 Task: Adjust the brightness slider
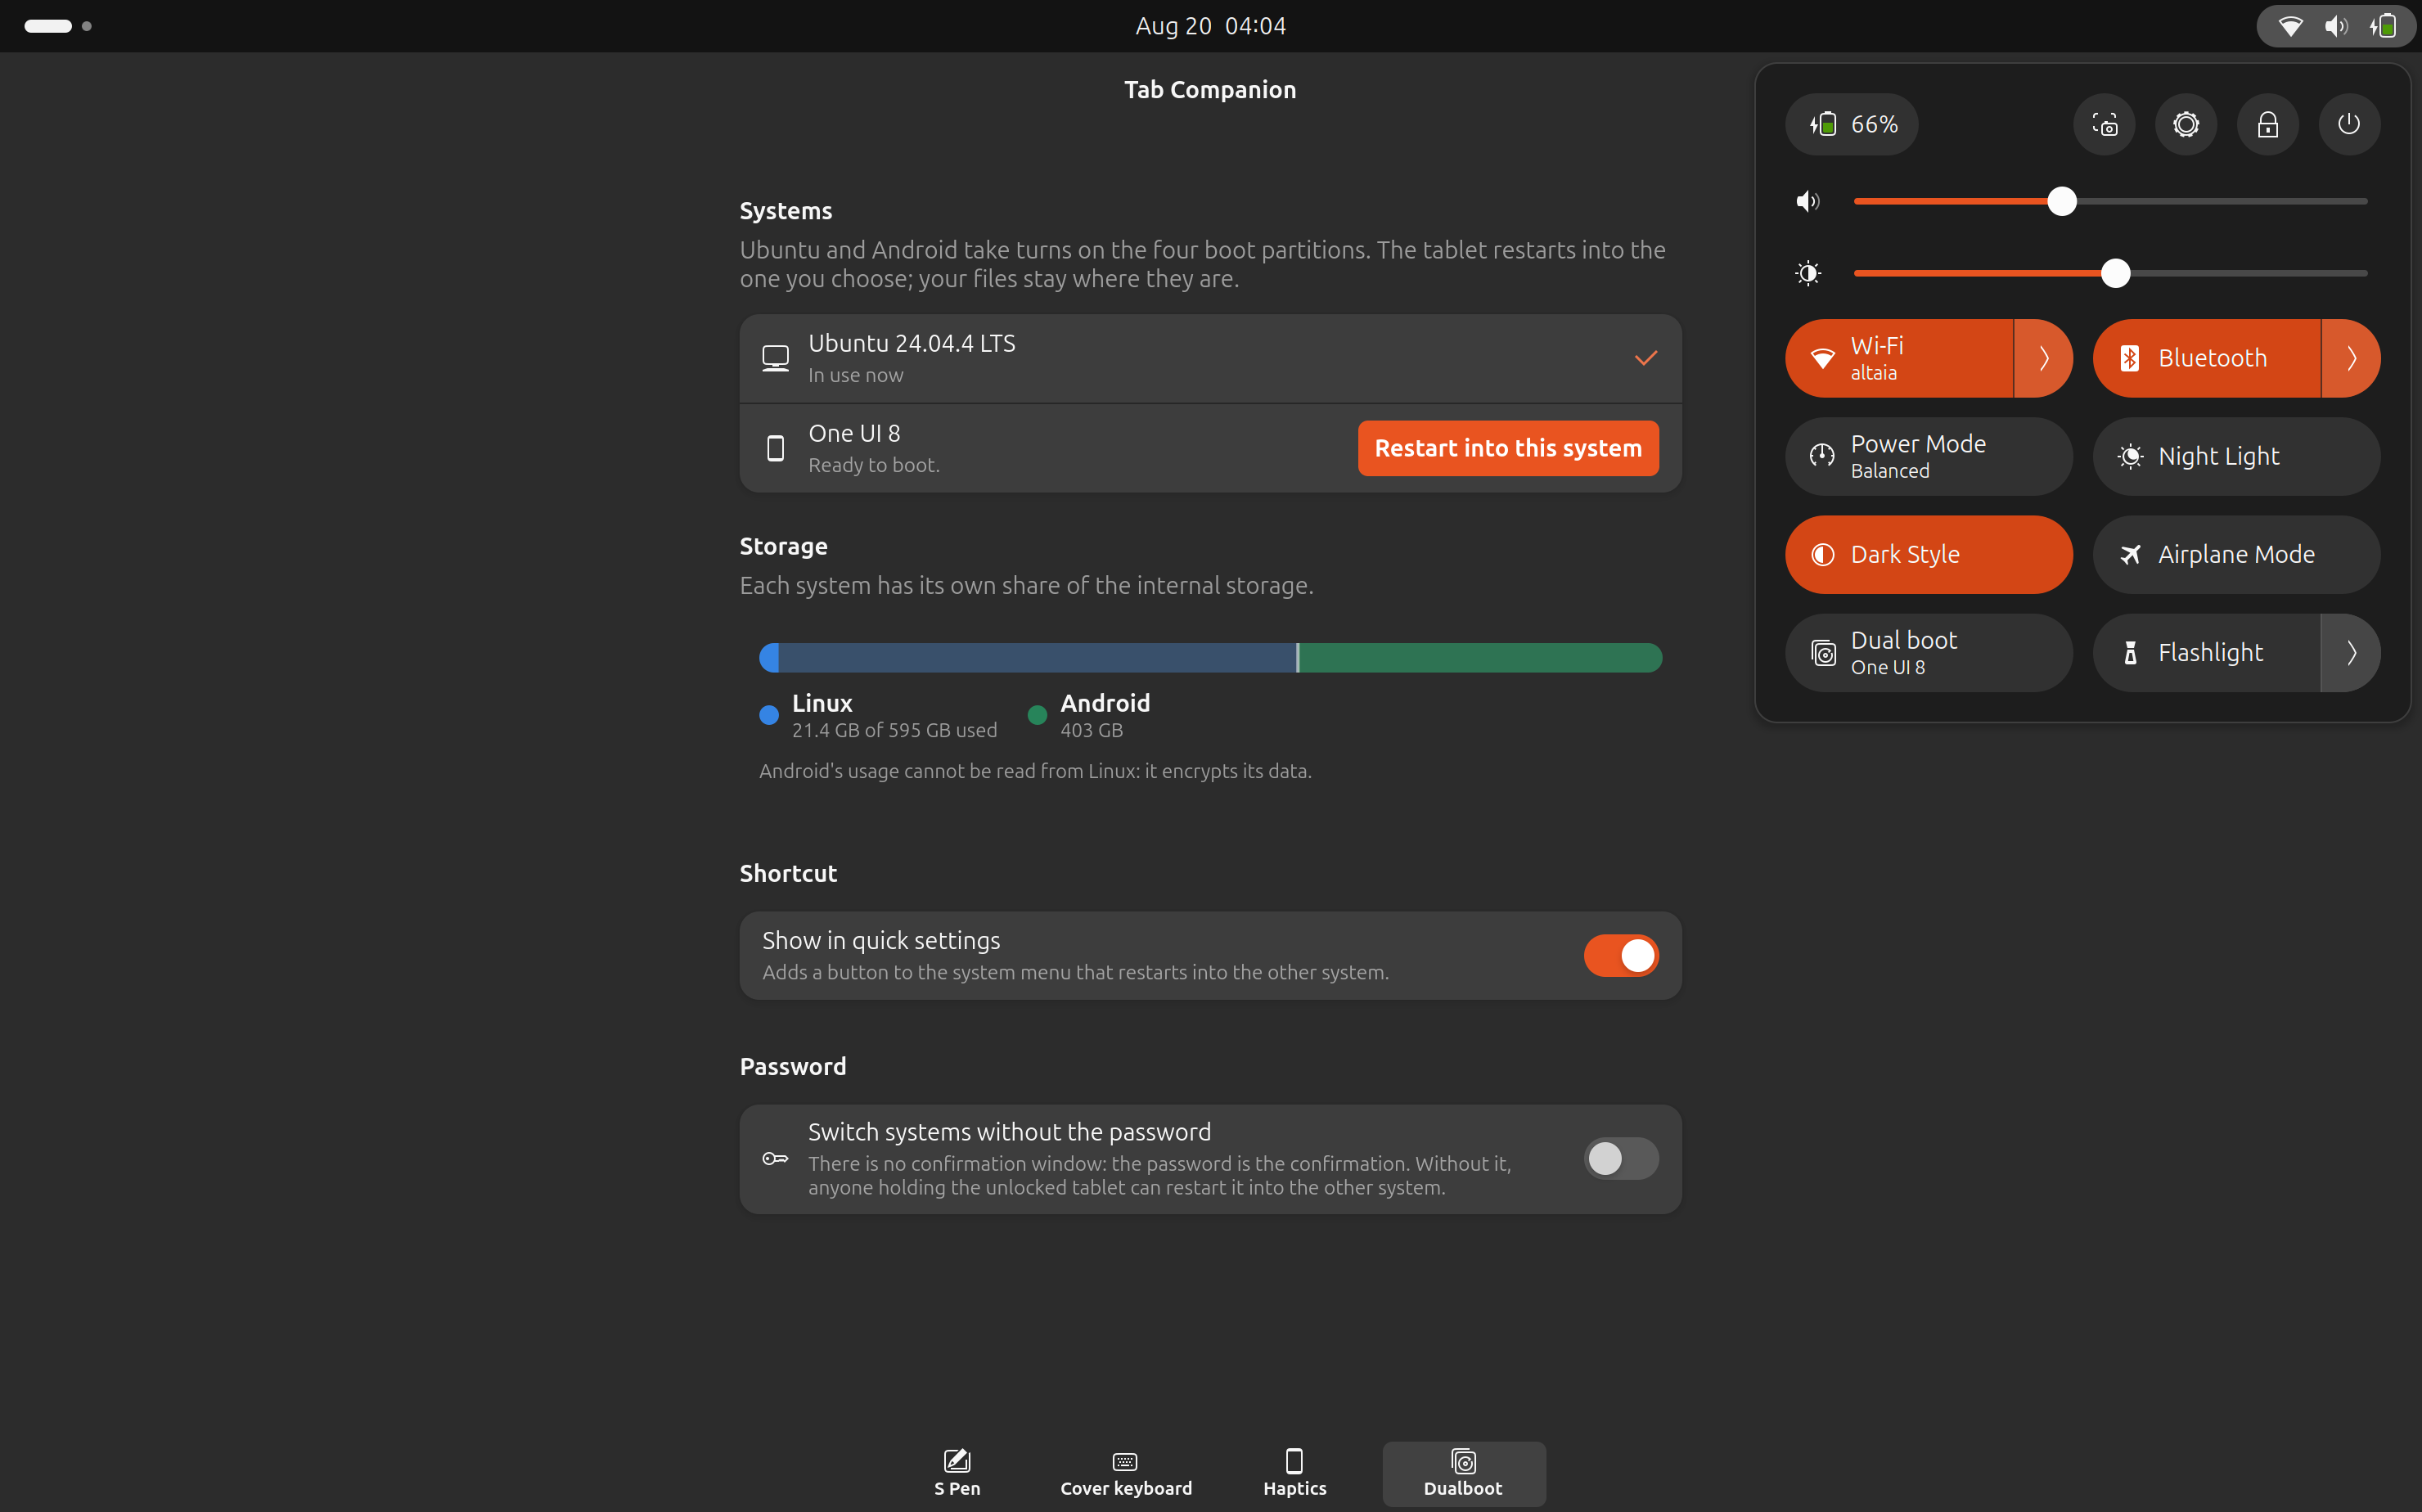tap(2110, 273)
